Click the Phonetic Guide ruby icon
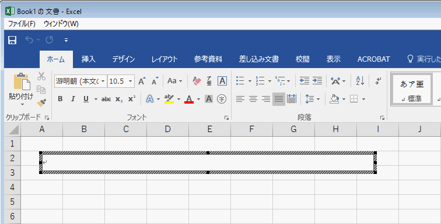The image size is (441, 224). 209,81
